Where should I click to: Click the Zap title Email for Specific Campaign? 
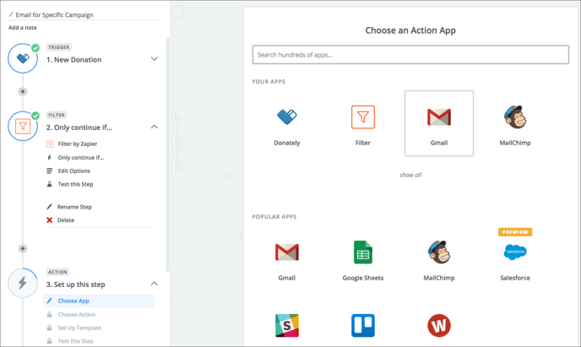(x=54, y=15)
